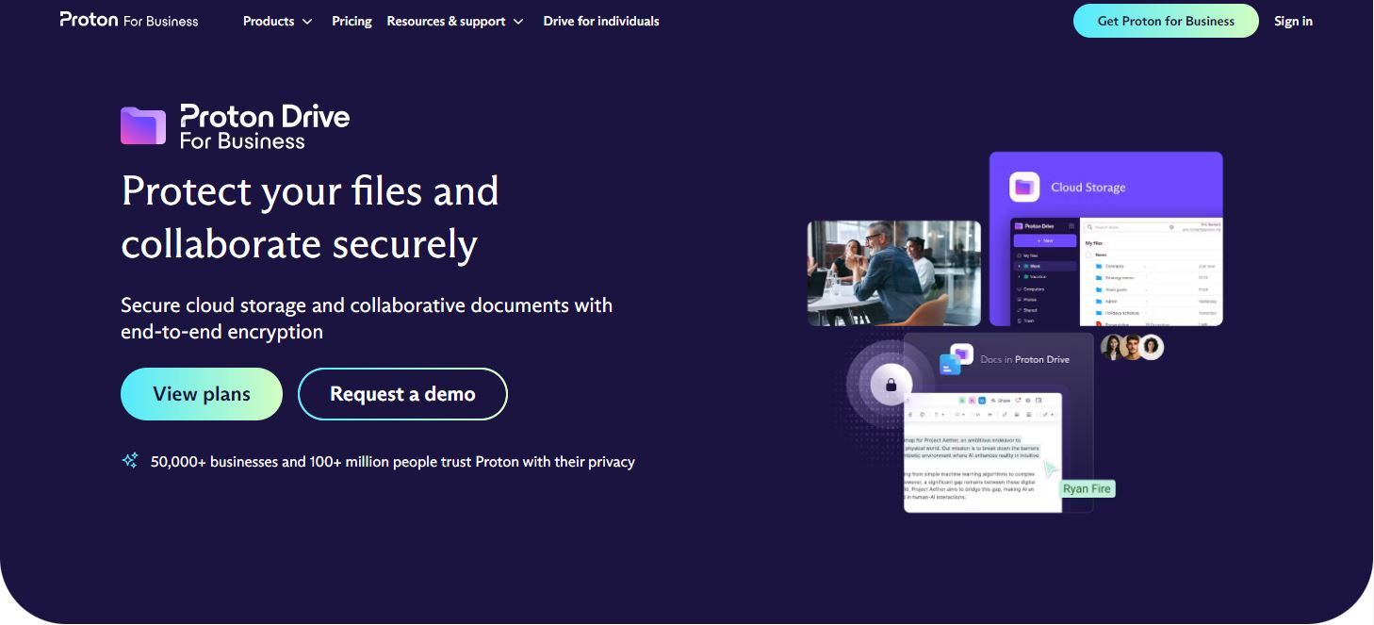
Task: Click the View plans button
Action: (x=202, y=394)
